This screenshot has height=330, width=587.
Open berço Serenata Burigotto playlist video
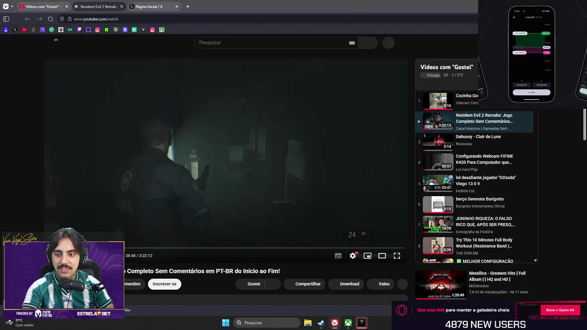(474, 204)
